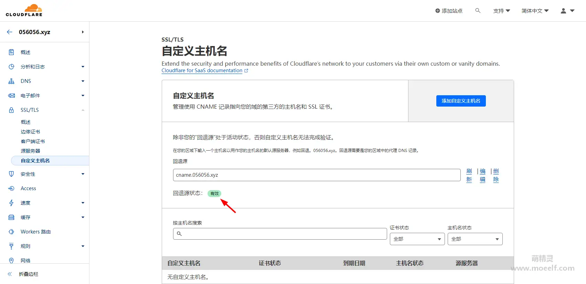Click the 概述 clipboard icon in sidebar

pos(11,52)
